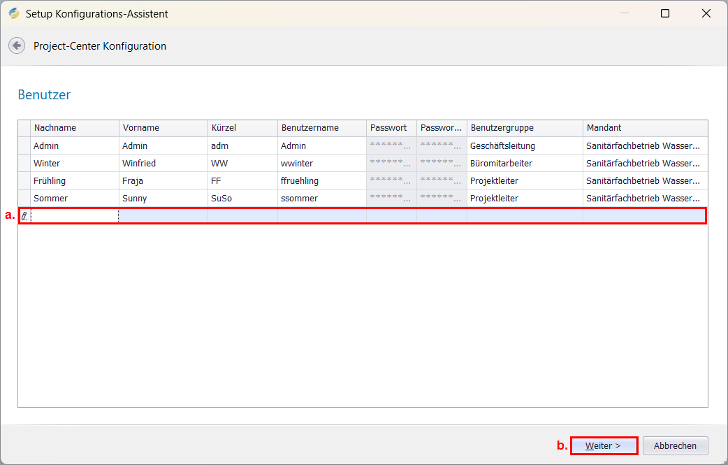Select the Sommer row via its row selector

point(24,198)
